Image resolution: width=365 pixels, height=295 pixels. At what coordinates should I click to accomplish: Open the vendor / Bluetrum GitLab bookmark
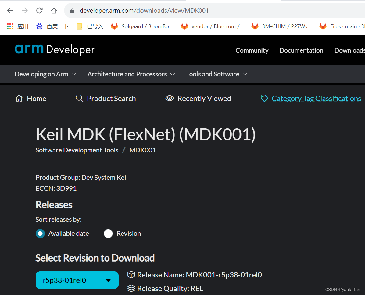[212, 26]
